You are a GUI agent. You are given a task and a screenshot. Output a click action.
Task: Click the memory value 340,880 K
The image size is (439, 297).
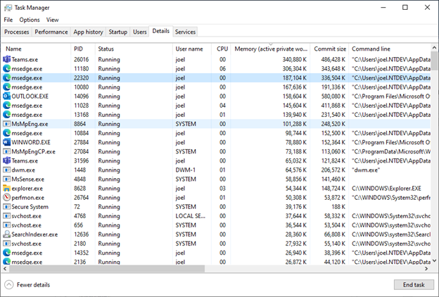[295, 59]
